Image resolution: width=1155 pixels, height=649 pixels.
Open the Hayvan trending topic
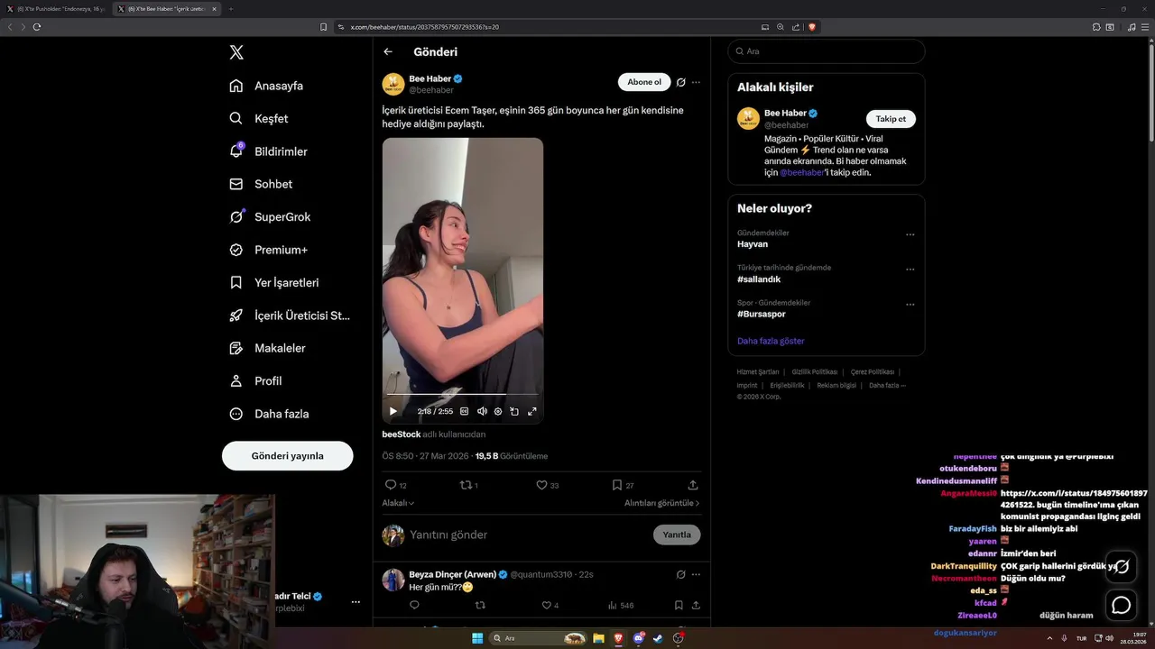(753, 244)
